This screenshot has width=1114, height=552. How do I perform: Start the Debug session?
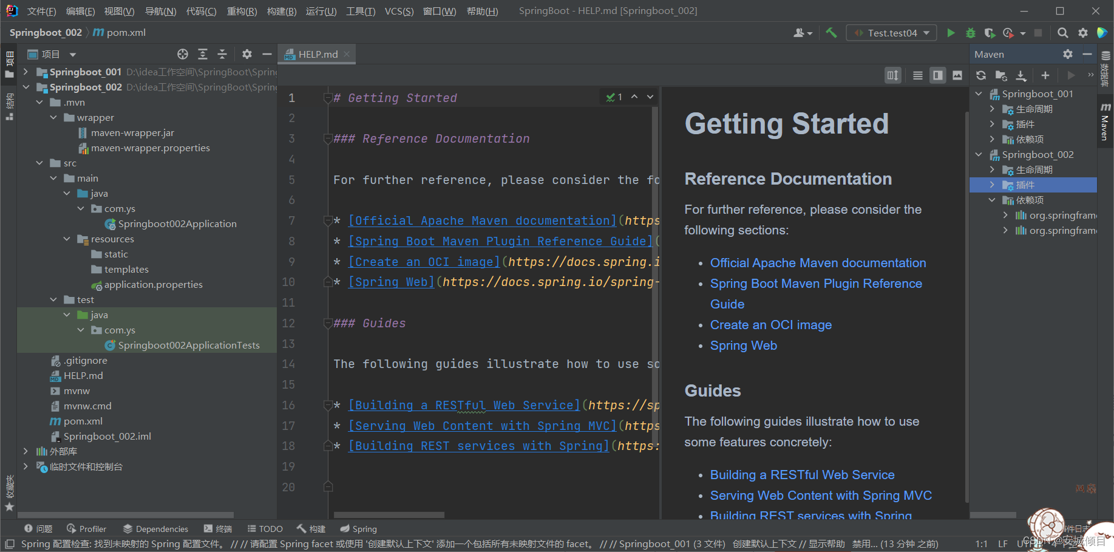970,32
